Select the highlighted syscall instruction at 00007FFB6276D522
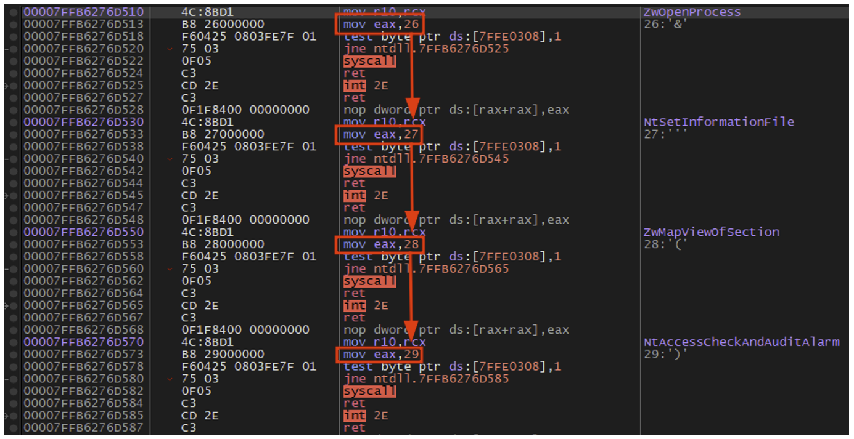The width and height of the screenshot is (854, 439). [369, 61]
